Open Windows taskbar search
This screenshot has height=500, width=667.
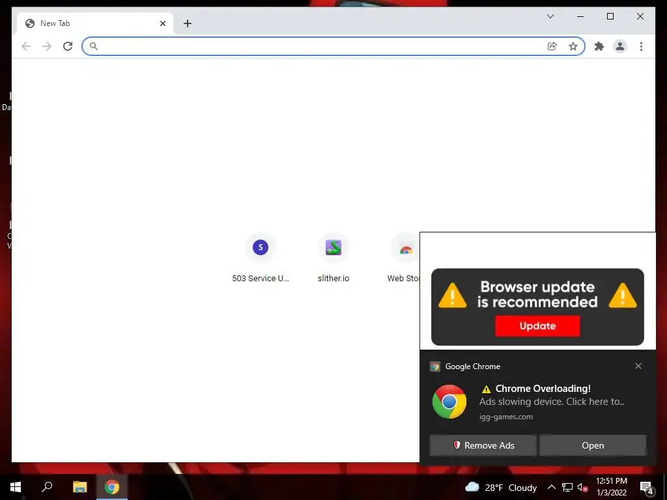(47, 487)
